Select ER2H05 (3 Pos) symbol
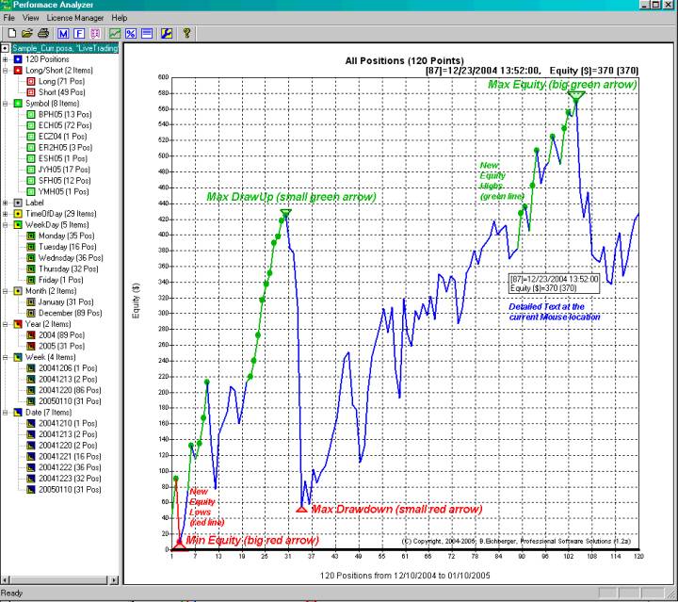Image resolution: width=678 pixels, height=602 pixels. tap(65, 148)
